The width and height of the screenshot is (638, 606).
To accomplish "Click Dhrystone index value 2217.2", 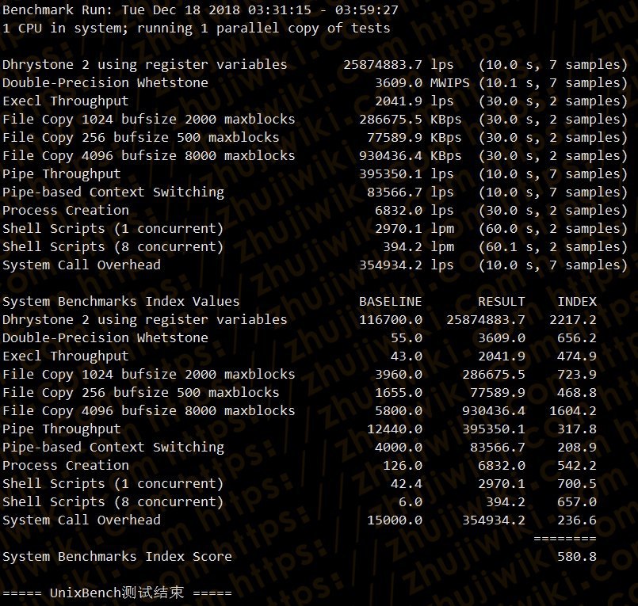I will coord(573,320).
